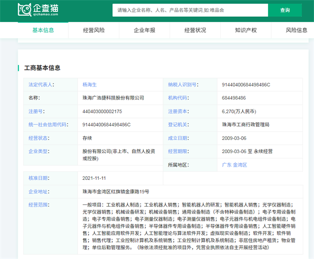Click registration number 440403000002175
314x259 pixels.
(102, 111)
